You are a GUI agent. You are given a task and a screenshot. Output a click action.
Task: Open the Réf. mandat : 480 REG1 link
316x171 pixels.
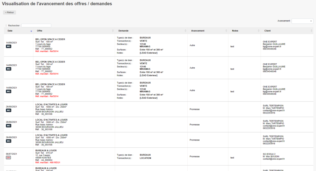click(x=47, y=163)
